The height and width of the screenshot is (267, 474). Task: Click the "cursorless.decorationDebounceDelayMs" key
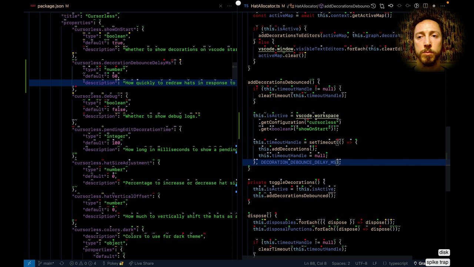[x=123, y=63]
